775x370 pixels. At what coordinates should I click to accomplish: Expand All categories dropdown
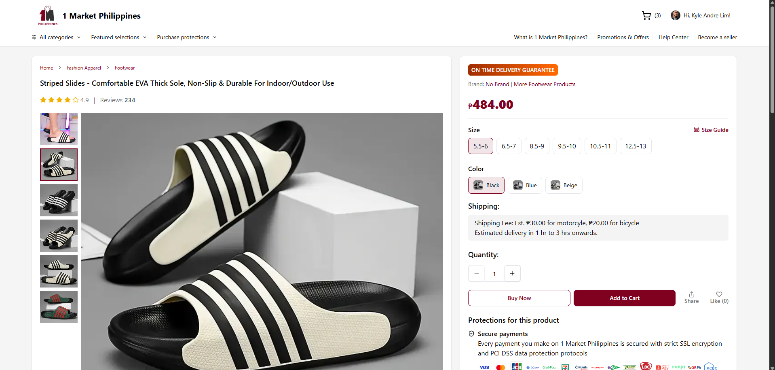[x=56, y=37]
